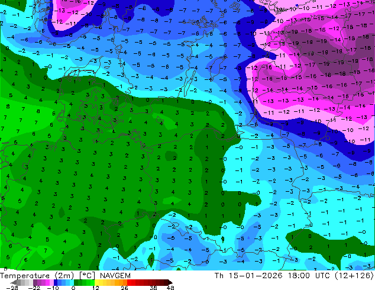Click the '12' legend scale label
375x290 pixels.
96,288
